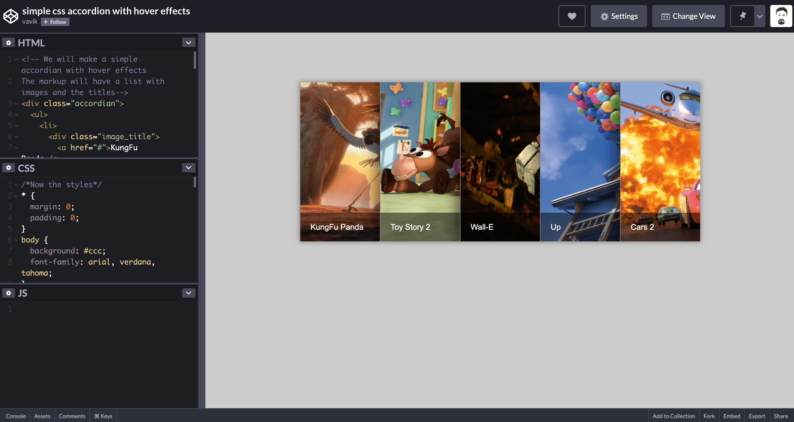Fork this pen
The width and height of the screenshot is (794, 422).
709,416
